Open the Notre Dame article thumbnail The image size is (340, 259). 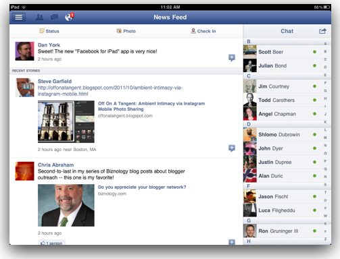(x=66, y=121)
